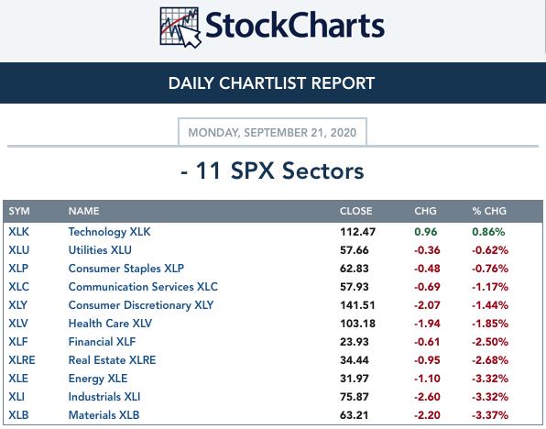Click the Monday, September 21, 2020 date box

pyautogui.click(x=272, y=132)
